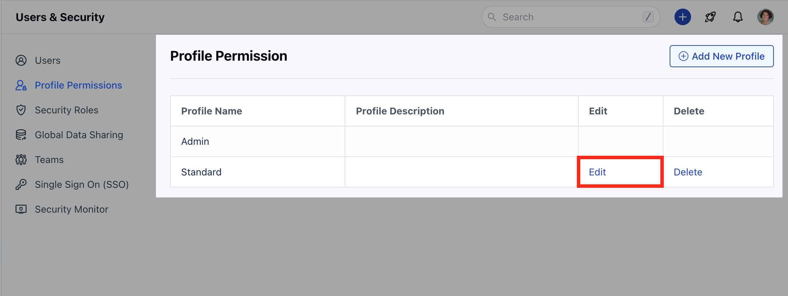The height and width of the screenshot is (296, 788).
Task: Click the rocket launcher icon in header
Action: click(x=710, y=17)
